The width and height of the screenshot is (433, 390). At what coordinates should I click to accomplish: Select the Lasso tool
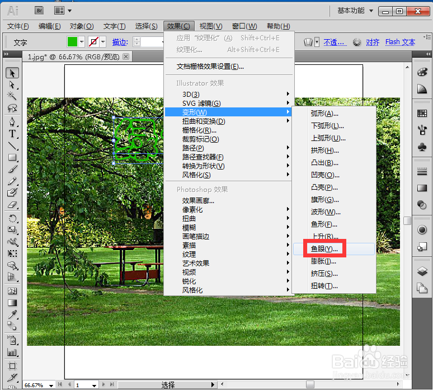pos(12,108)
